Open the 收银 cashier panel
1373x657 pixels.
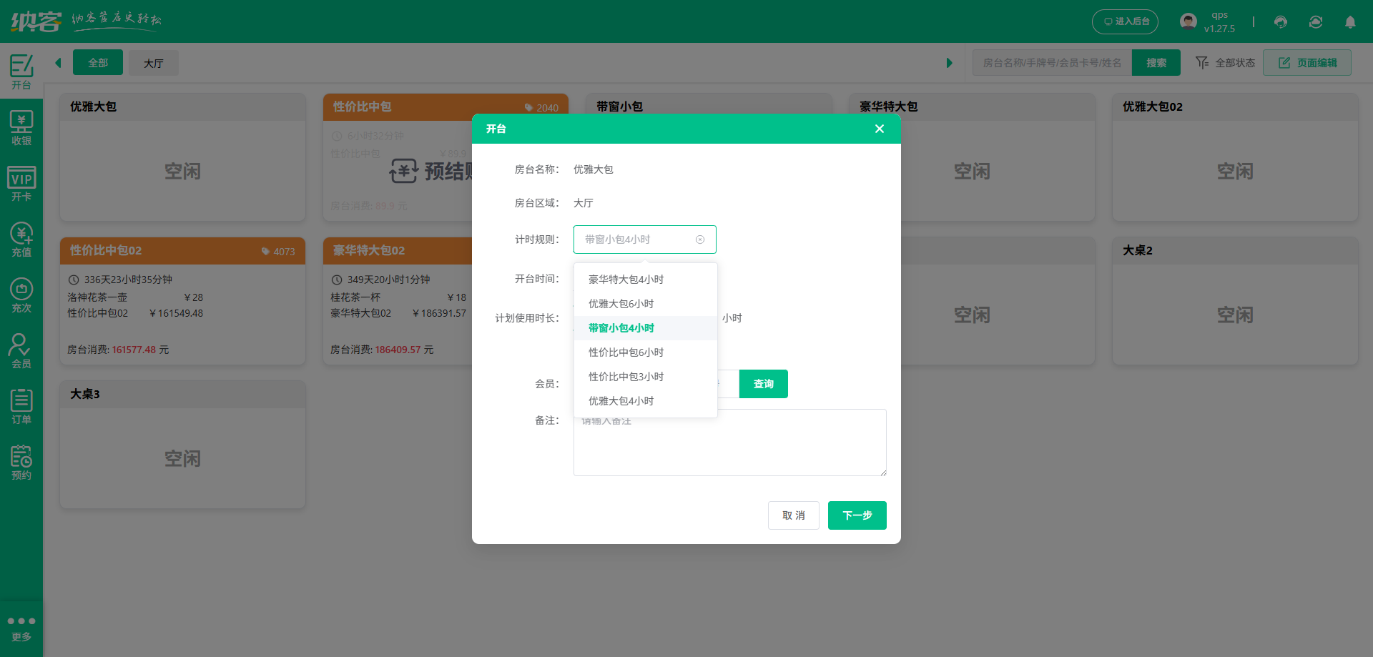(21, 127)
